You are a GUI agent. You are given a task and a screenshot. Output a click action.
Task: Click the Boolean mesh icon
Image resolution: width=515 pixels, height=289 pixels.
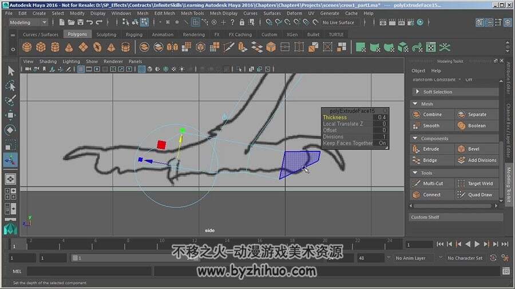pyautogui.click(x=461, y=126)
